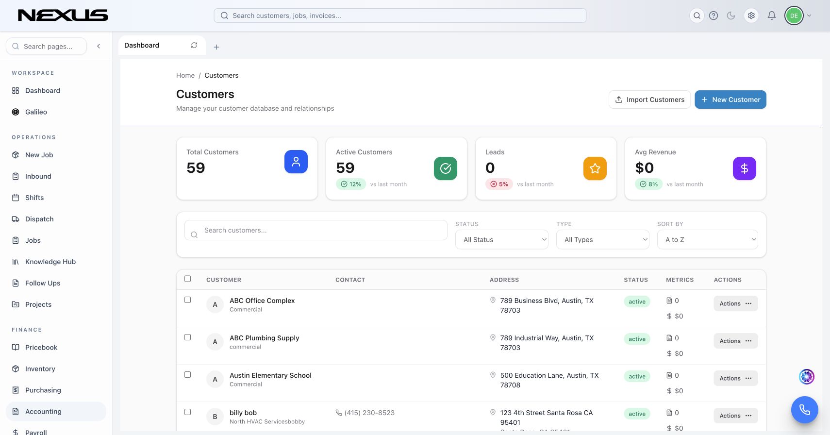
Task: Click the 5% Leads change badge
Action: point(499,184)
